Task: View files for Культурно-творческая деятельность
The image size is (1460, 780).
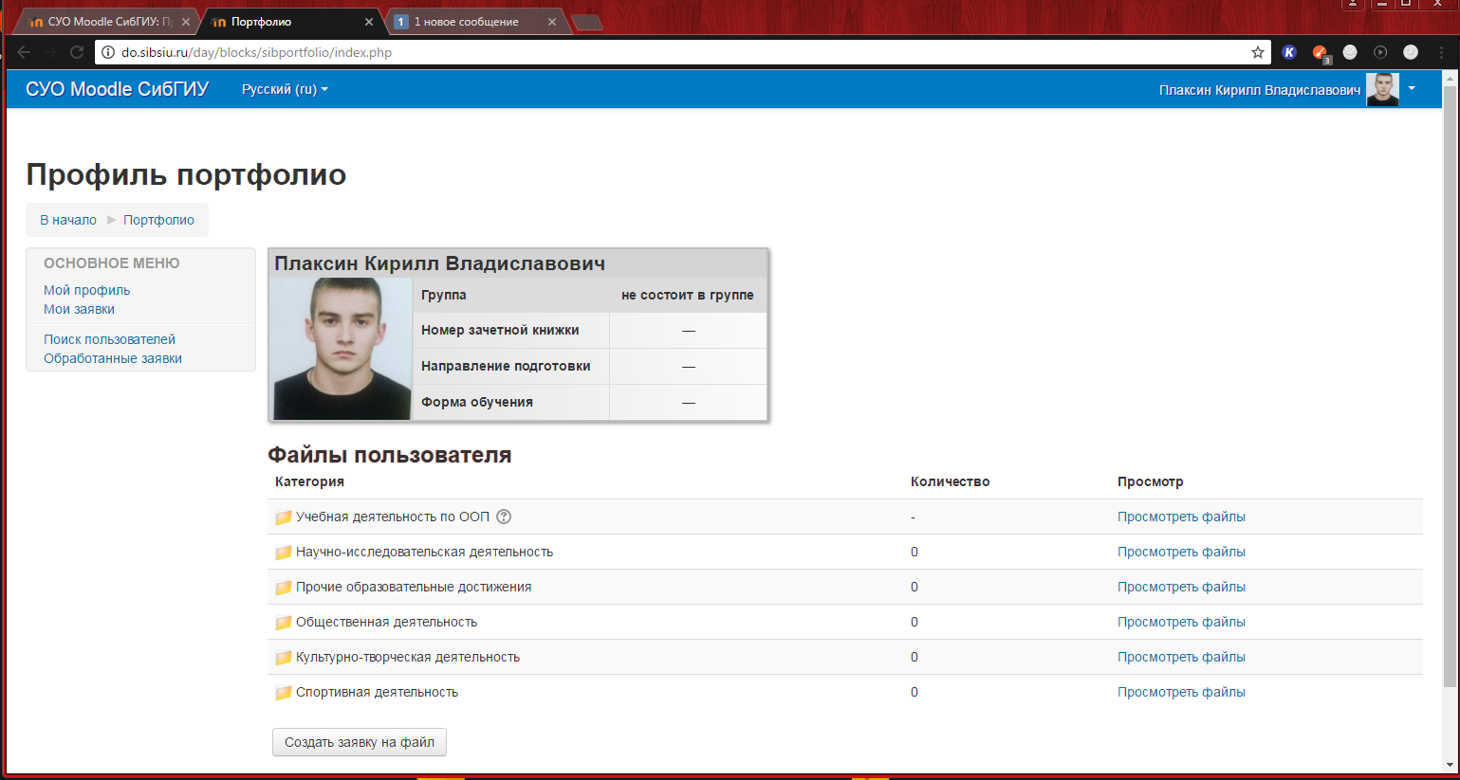Action: (x=1181, y=657)
